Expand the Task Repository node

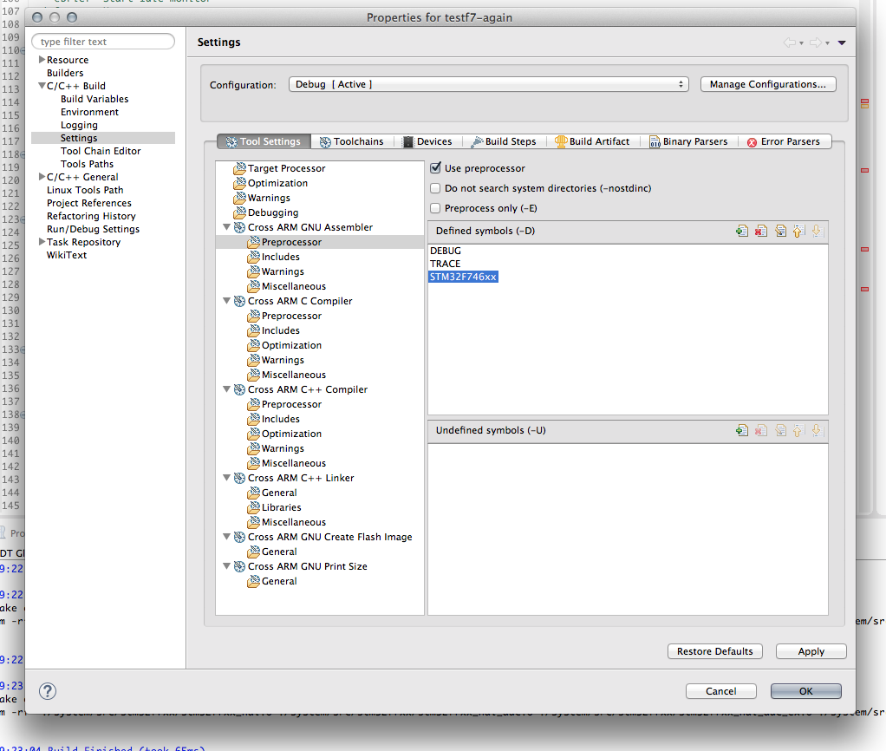coord(42,242)
